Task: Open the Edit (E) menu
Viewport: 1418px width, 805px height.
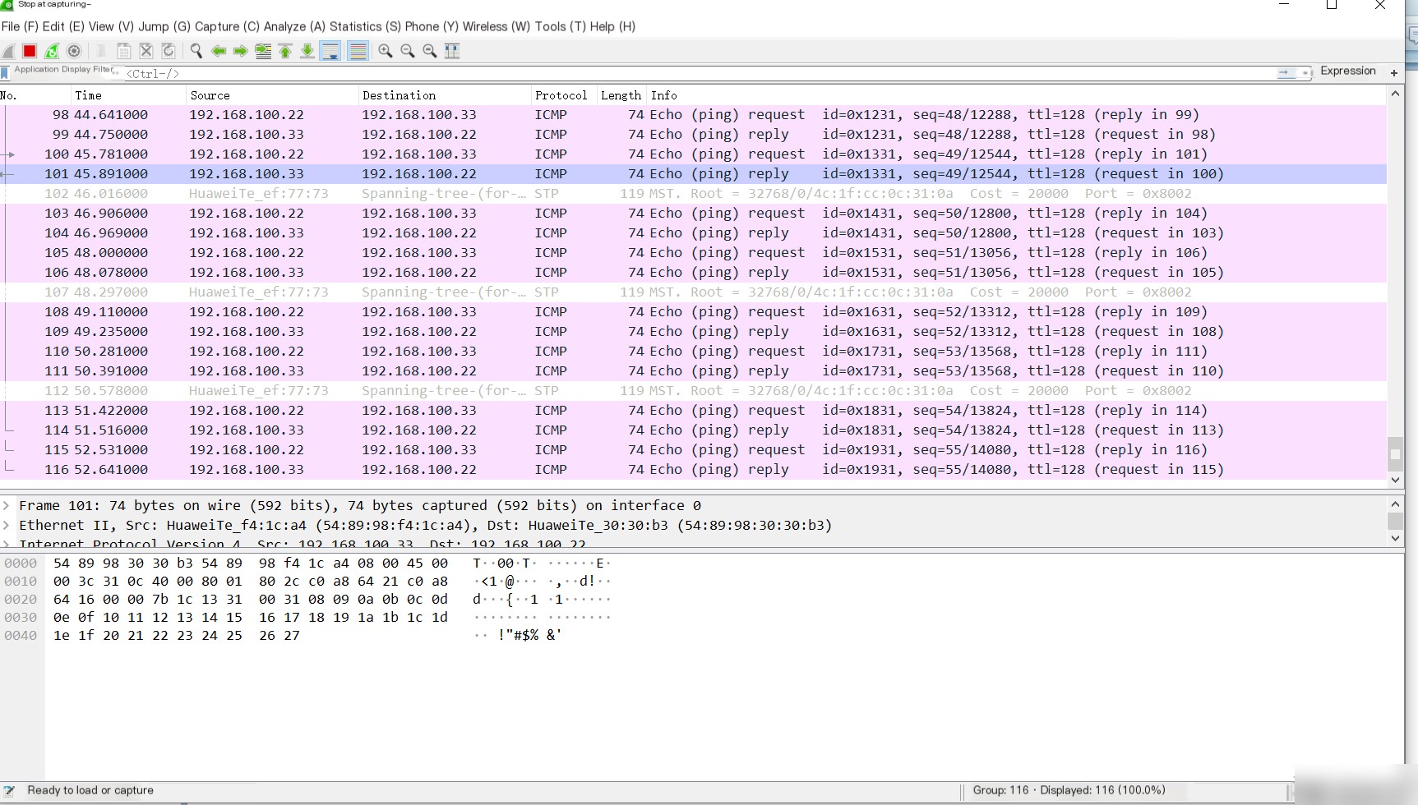Action: [64, 26]
